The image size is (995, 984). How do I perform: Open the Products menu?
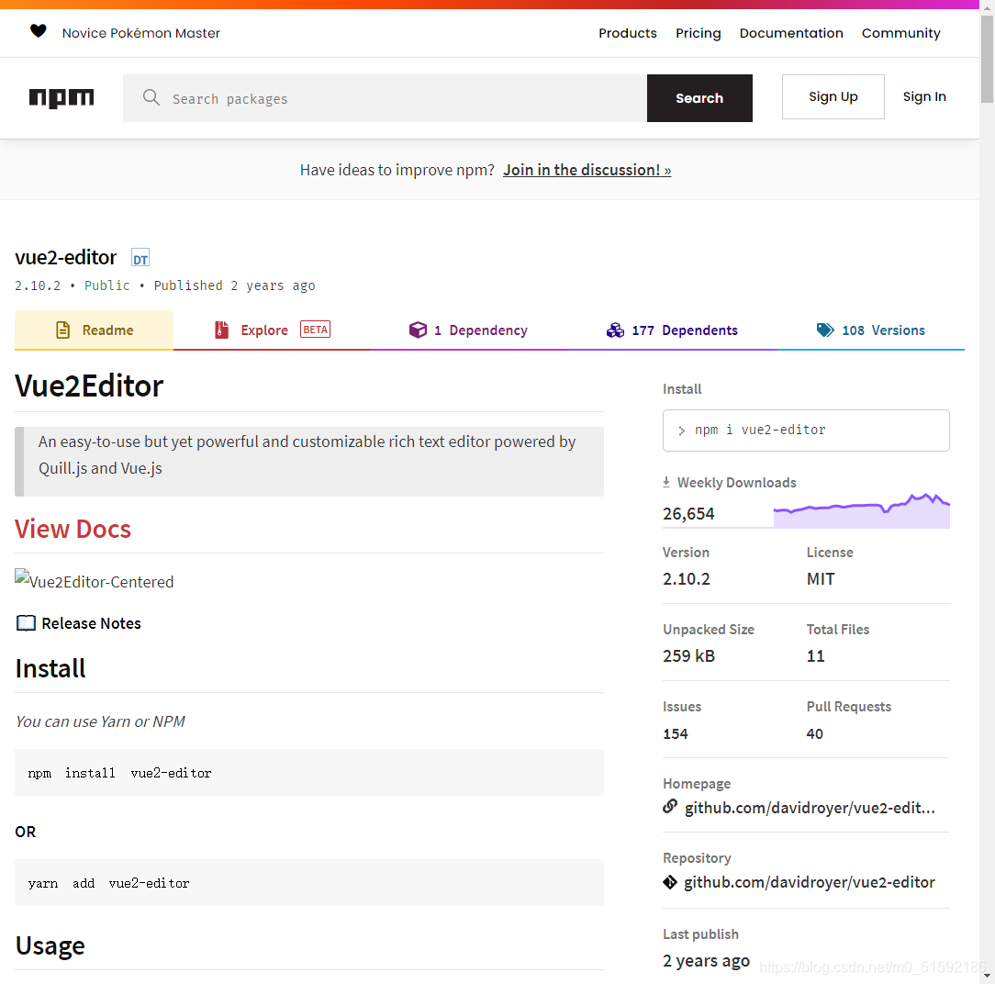[x=628, y=33]
